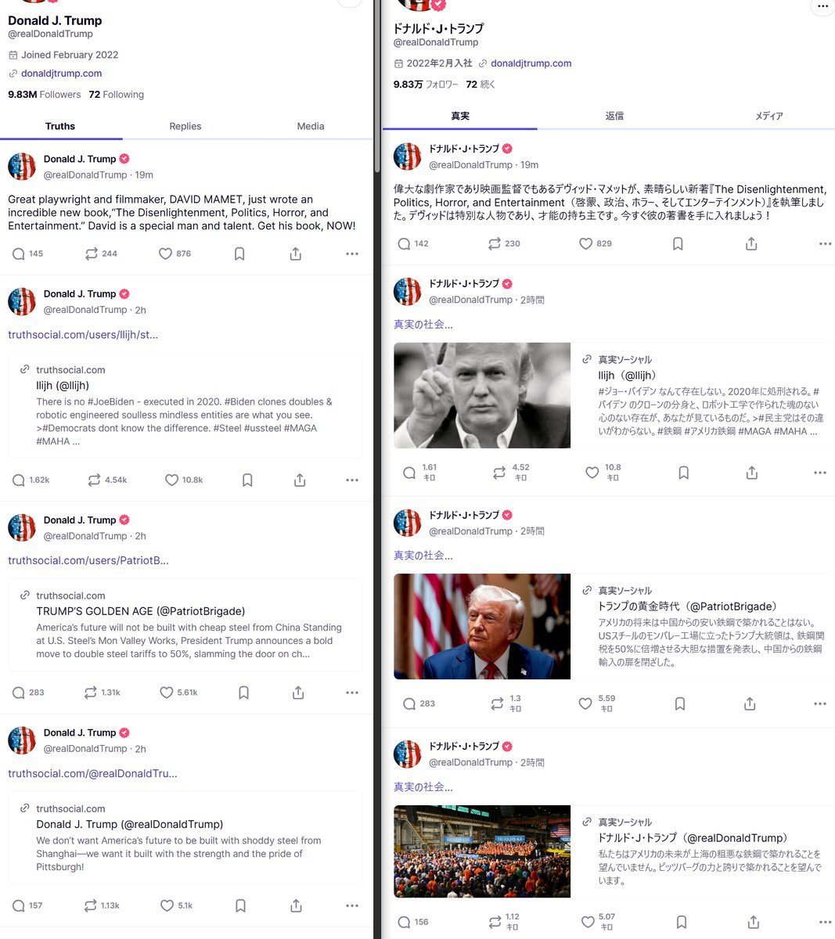Open more options on English David Mamet post

click(352, 254)
